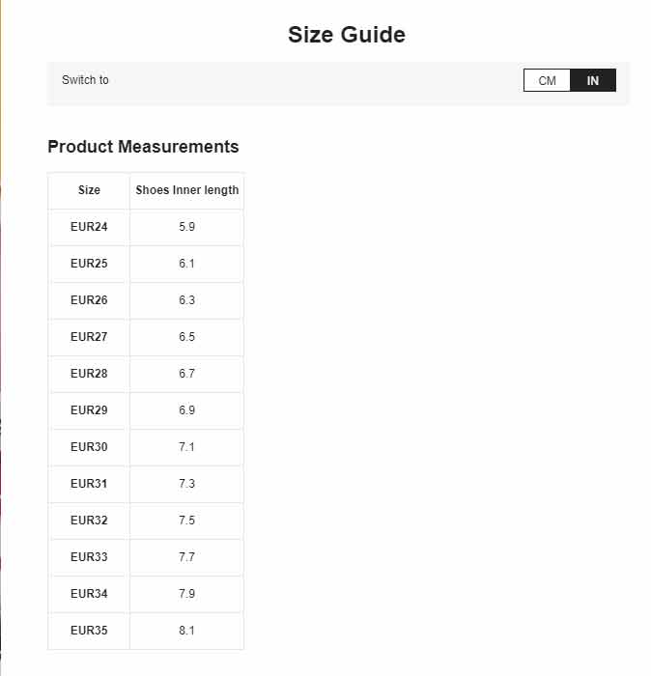Click the Size Guide title
The width and height of the screenshot is (651, 676).
click(347, 35)
